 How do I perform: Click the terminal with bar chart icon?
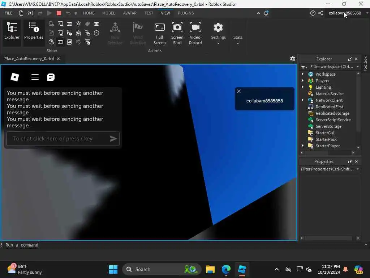click(60, 33)
